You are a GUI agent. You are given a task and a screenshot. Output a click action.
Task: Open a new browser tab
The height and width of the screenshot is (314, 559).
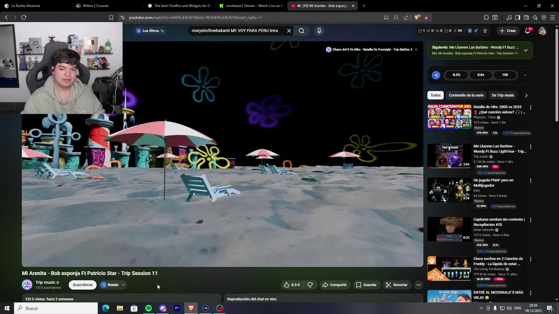tap(364, 6)
